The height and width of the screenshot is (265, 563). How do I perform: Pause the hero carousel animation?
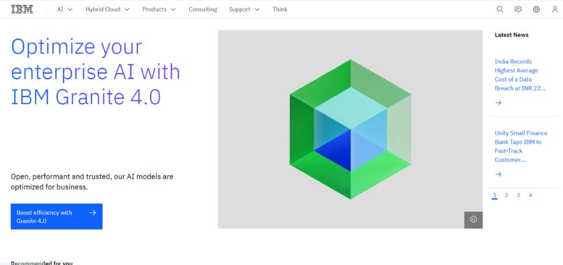[473, 219]
